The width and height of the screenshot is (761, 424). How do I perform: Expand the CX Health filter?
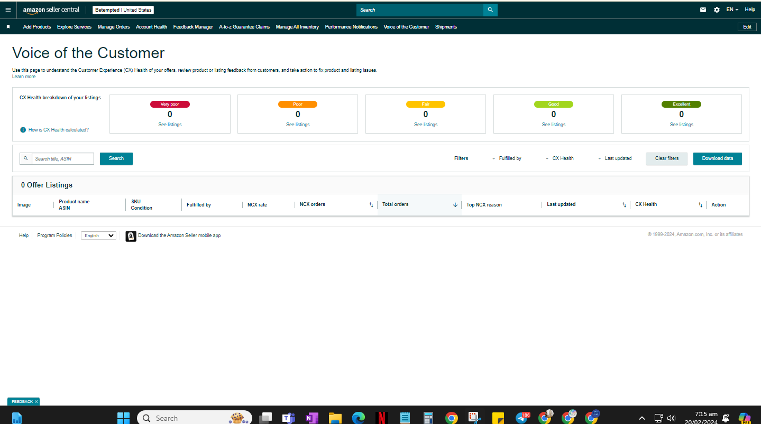(x=559, y=158)
